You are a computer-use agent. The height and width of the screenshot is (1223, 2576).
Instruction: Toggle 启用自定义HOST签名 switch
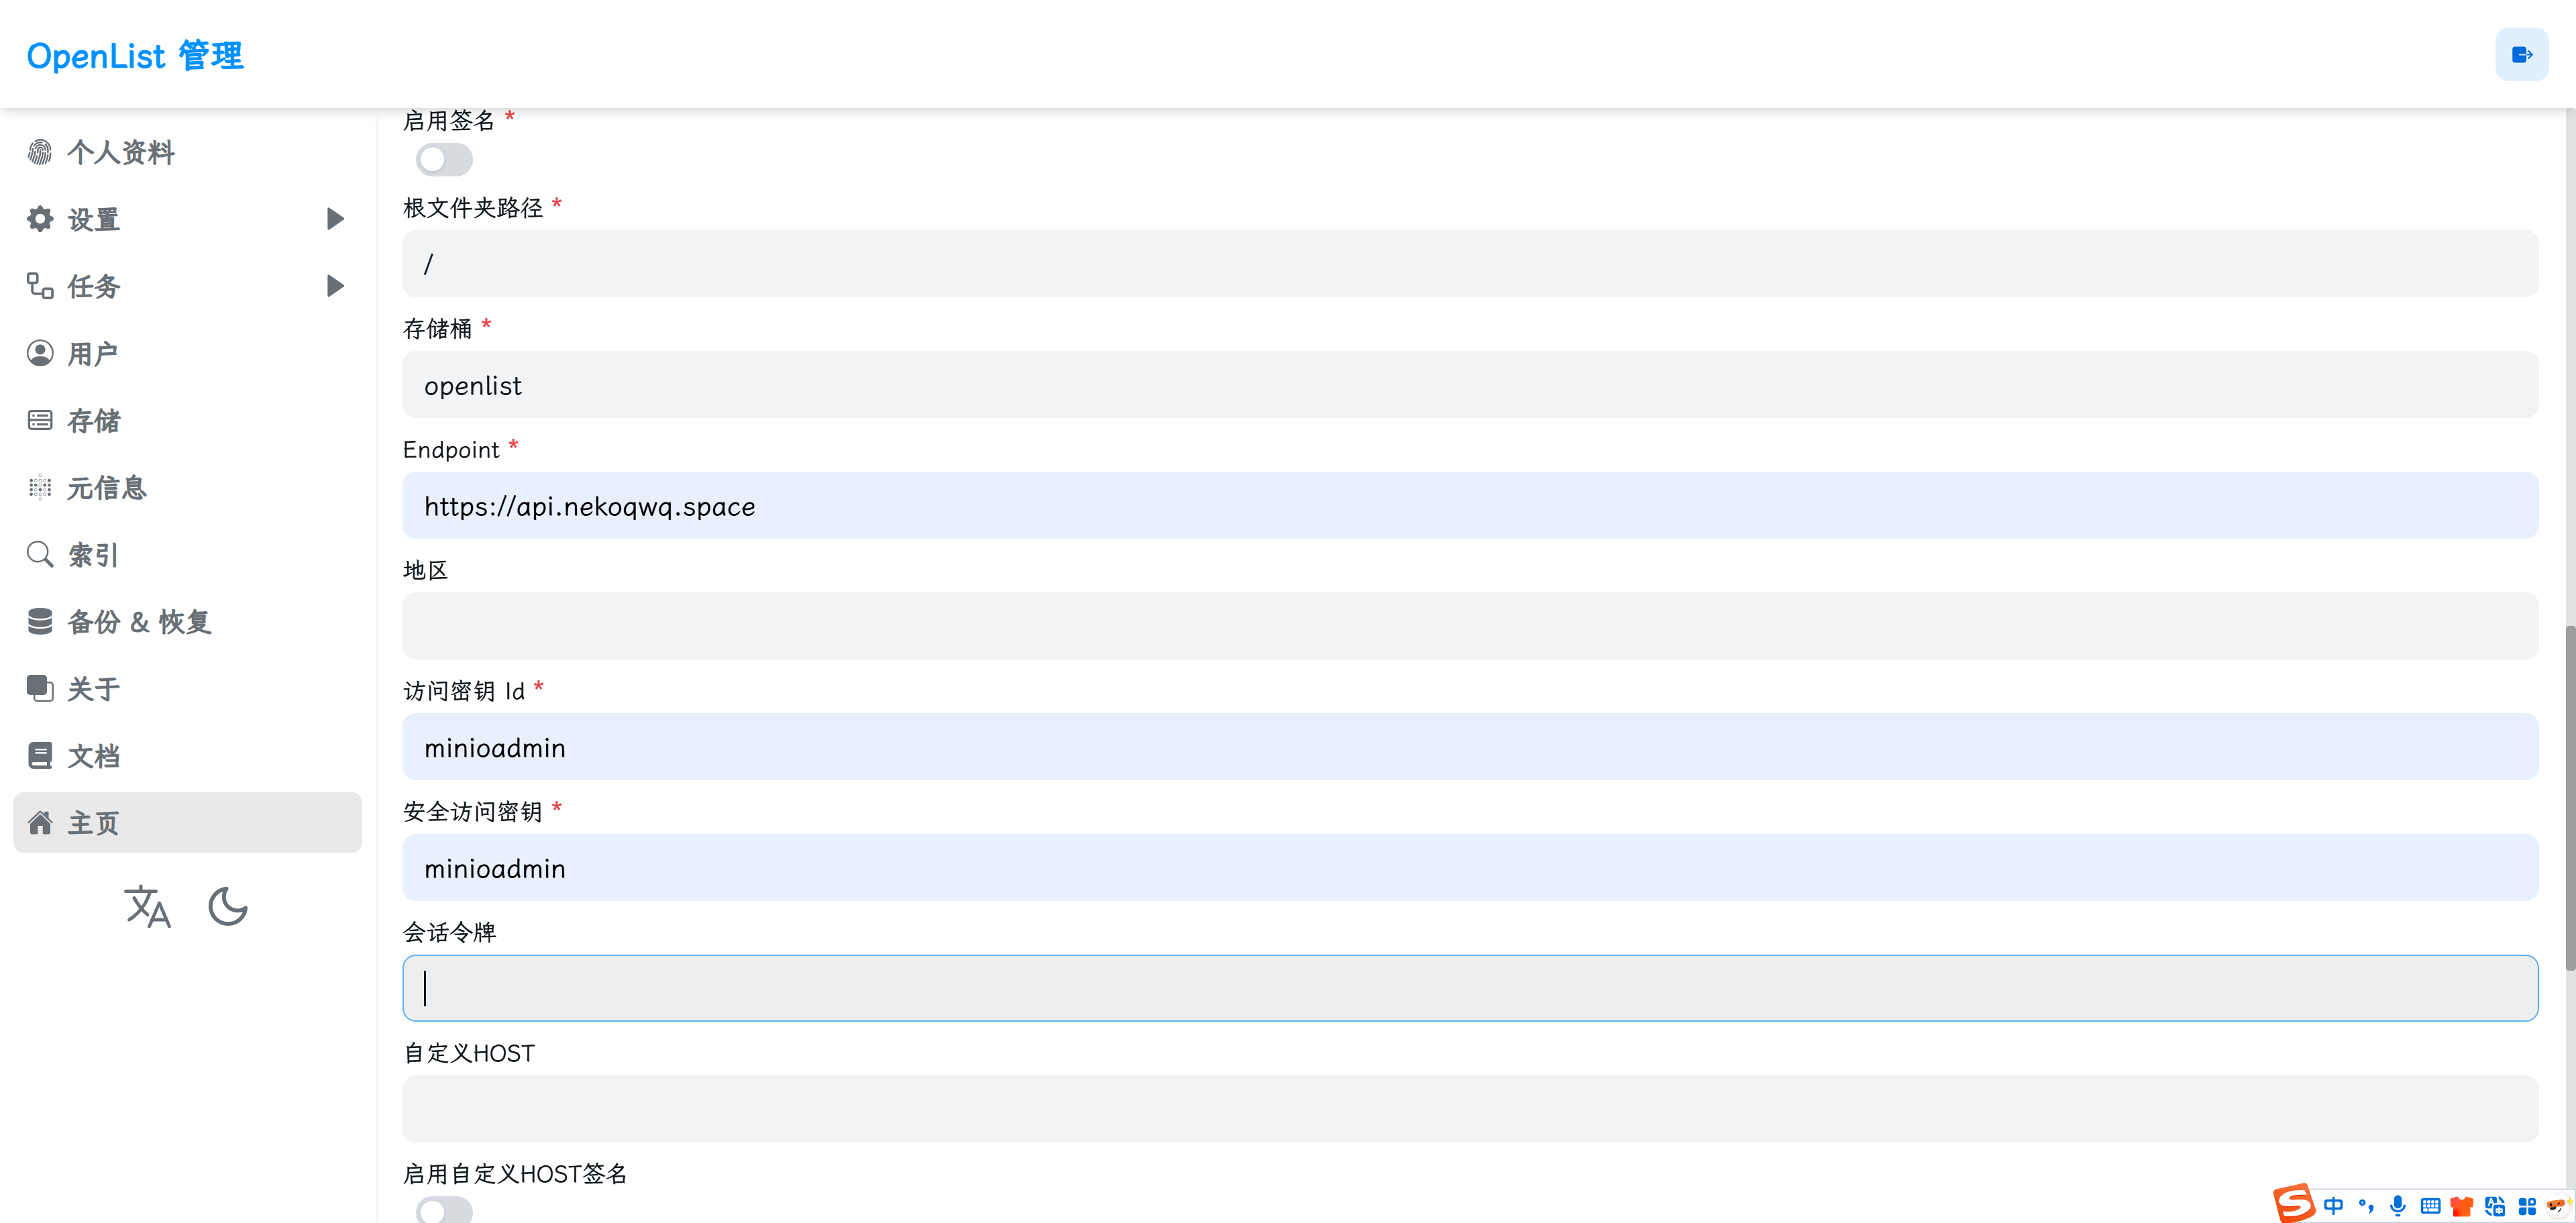click(444, 1210)
